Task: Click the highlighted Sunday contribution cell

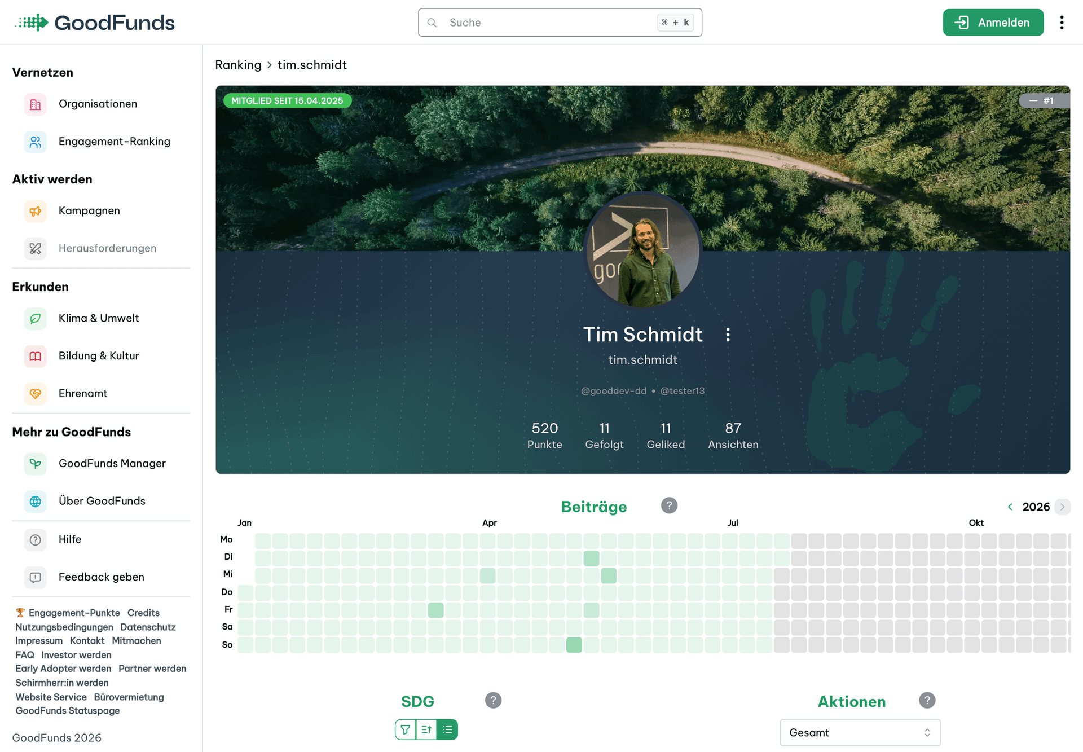Action: (574, 645)
